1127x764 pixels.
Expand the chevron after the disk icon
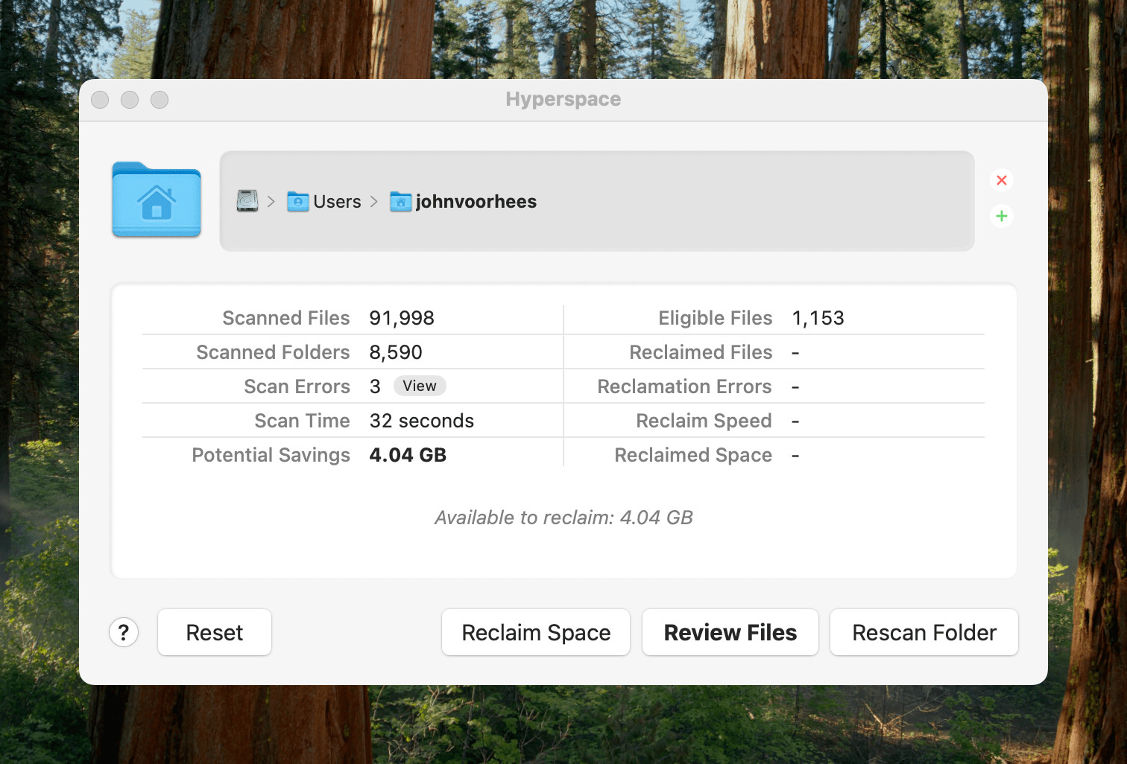click(x=271, y=201)
